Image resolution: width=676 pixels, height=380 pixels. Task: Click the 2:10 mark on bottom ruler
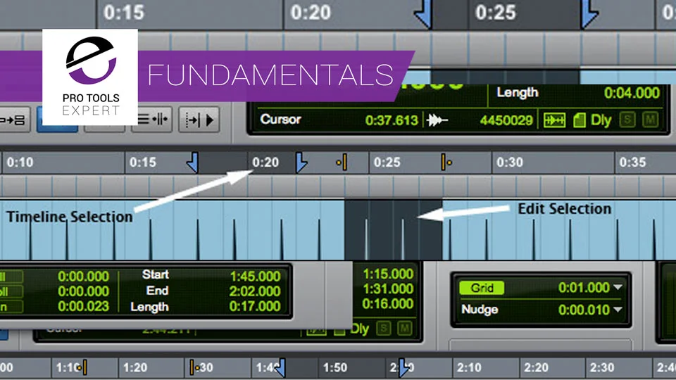click(469, 367)
